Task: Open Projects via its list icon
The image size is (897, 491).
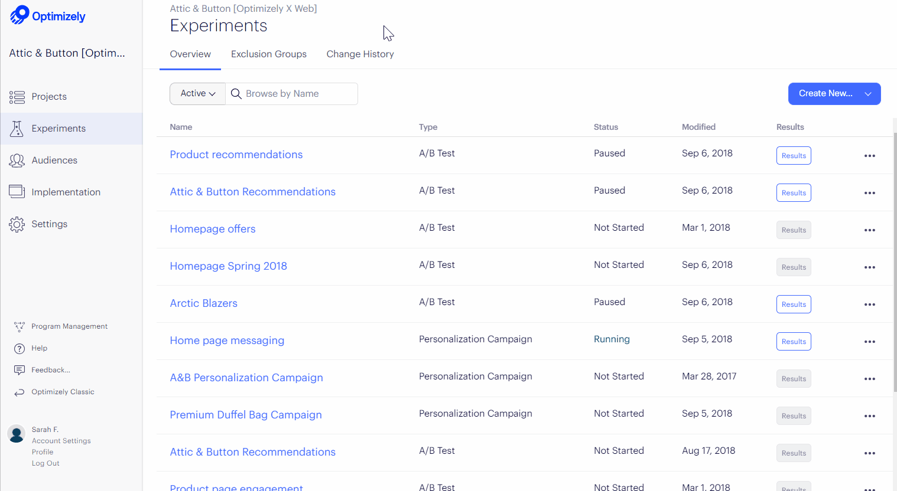Action: click(17, 97)
